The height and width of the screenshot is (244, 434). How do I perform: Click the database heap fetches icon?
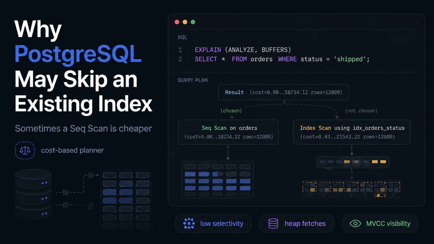tap(273, 223)
